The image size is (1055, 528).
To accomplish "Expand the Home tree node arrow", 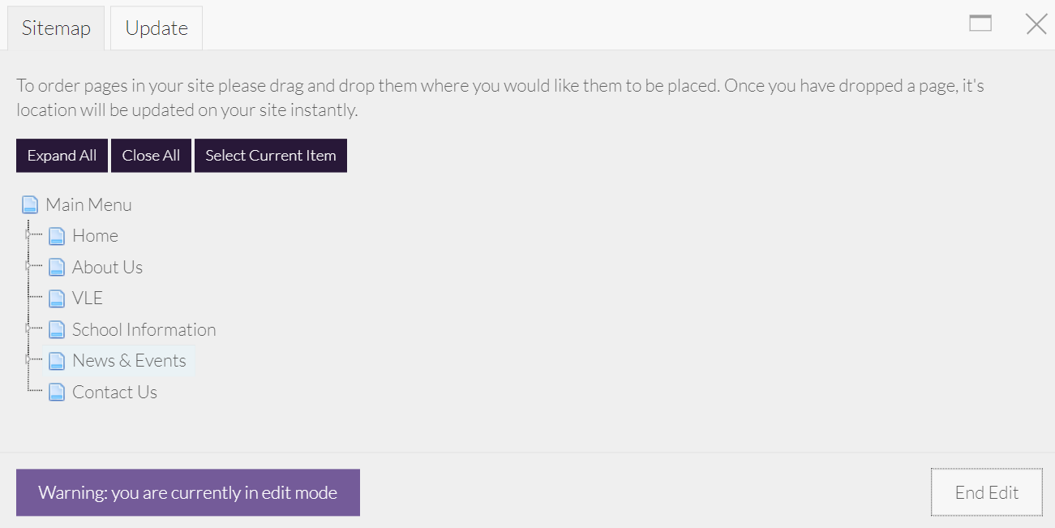I will point(28,235).
